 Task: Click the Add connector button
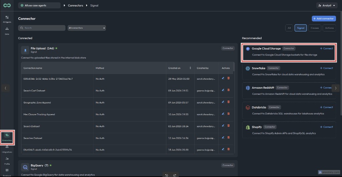point(324,19)
